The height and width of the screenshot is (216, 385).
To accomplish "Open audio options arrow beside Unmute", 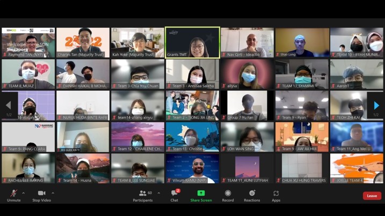I will click(x=23, y=193).
